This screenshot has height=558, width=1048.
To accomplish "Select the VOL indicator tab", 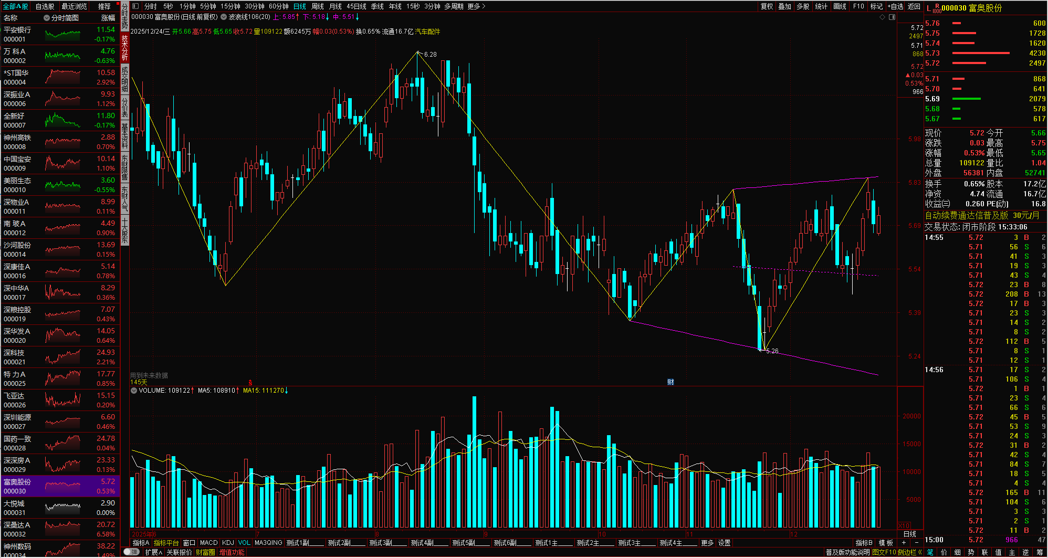I will click(244, 543).
